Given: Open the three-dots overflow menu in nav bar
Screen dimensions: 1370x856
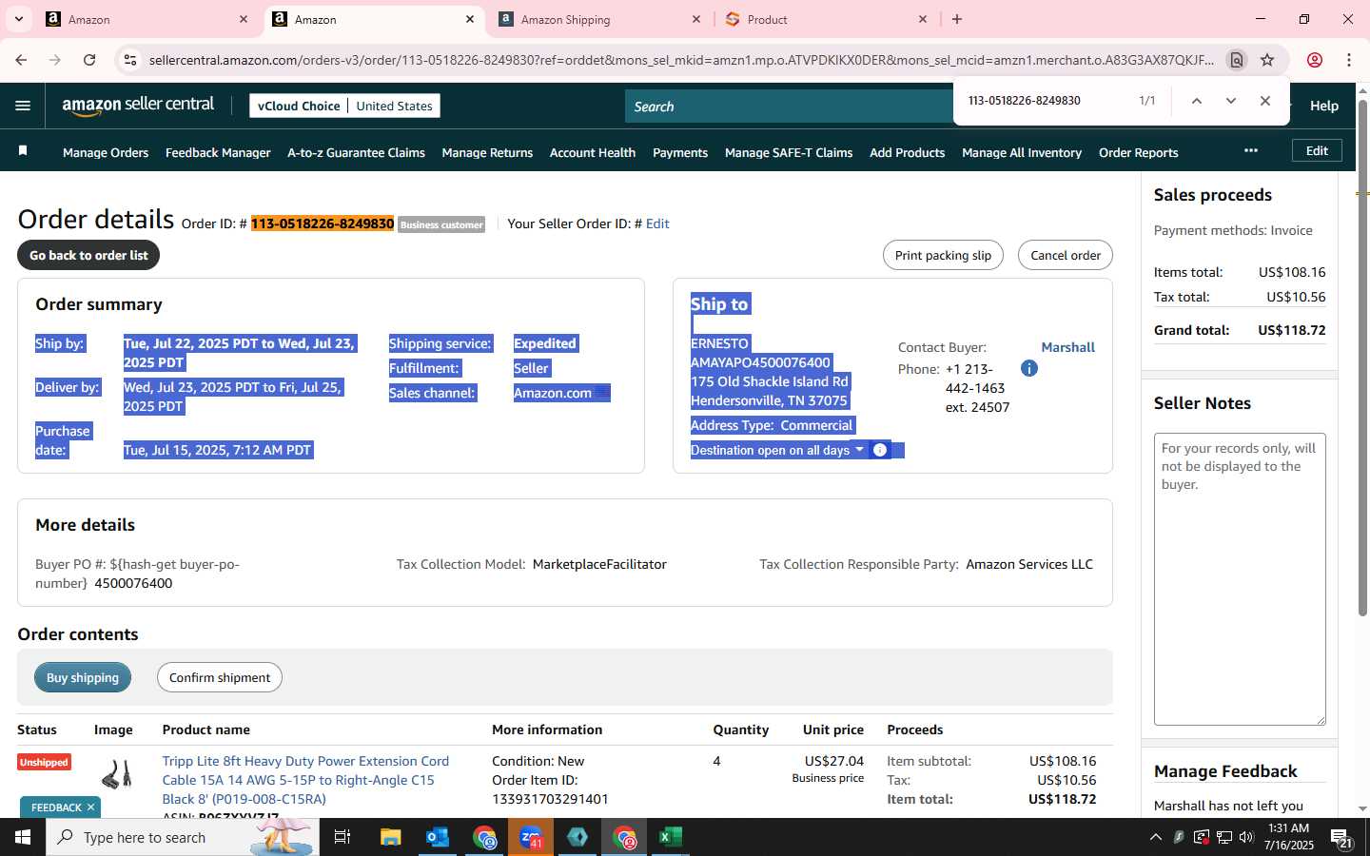Looking at the screenshot, I should click(1251, 150).
